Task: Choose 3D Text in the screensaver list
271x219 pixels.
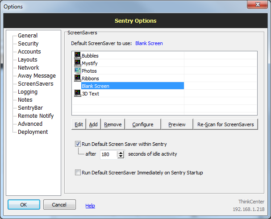Action: pyautogui.click(x=90, y=94)
